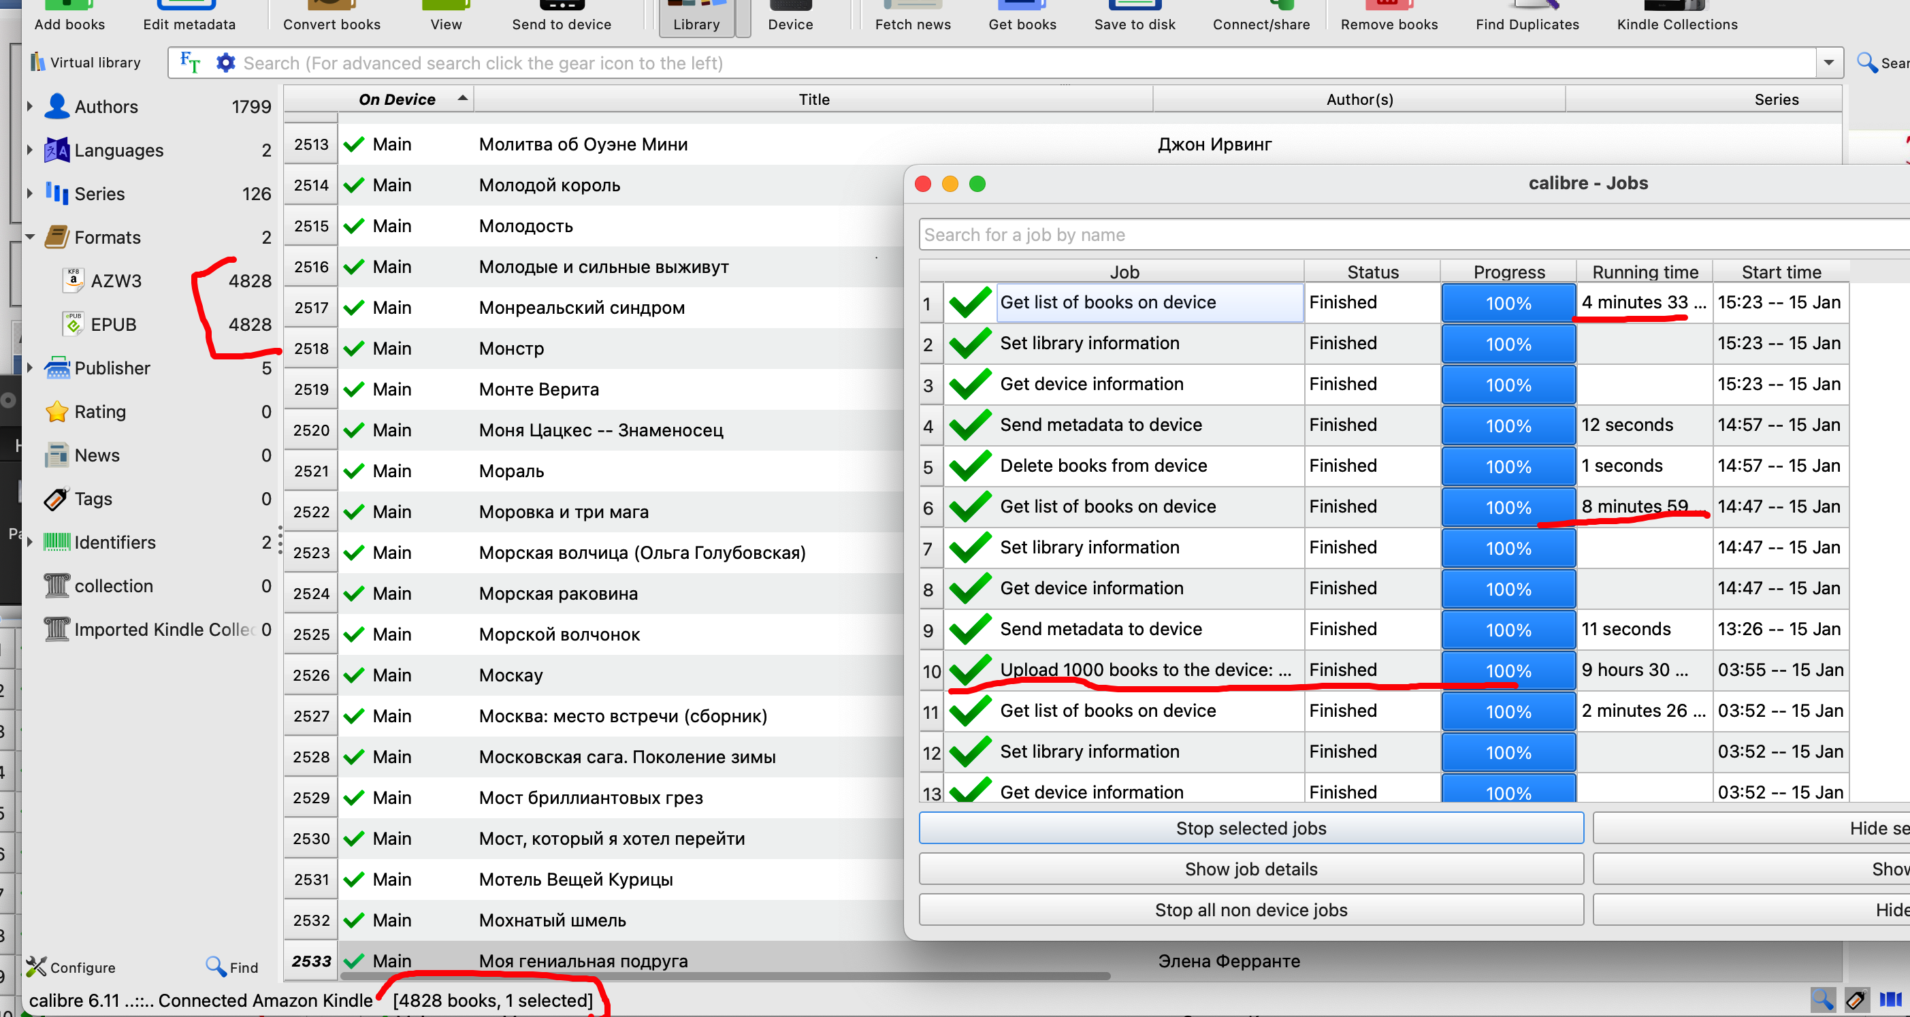Click the Rating star icon
Screen dimensions: 1910x1017
pos(56,411)
